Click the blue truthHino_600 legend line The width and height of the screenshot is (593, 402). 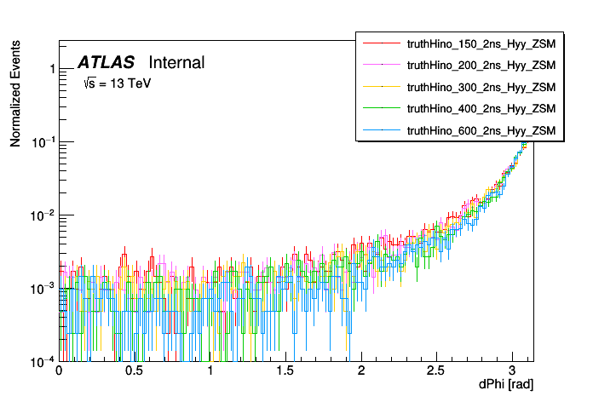pyautogui.click(x=382, y=130)
